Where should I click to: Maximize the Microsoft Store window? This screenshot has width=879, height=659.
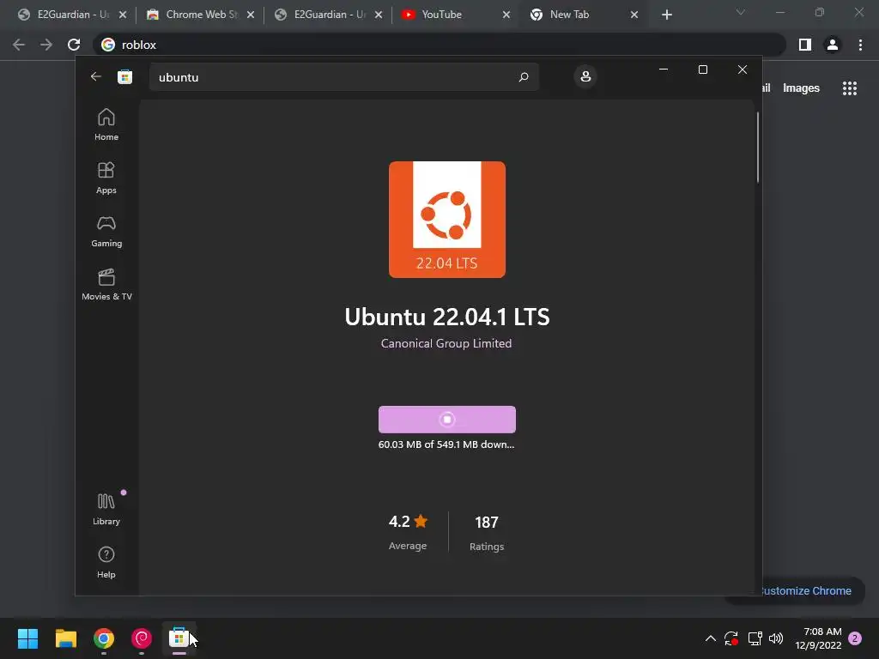click(x=703, y=70)
